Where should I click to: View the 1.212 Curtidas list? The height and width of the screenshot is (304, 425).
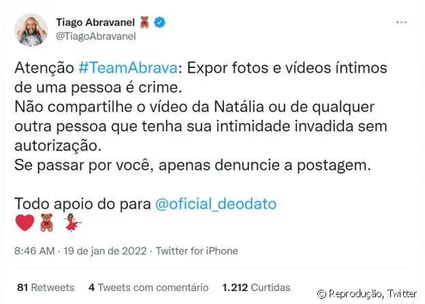click(x=256, y=288)
